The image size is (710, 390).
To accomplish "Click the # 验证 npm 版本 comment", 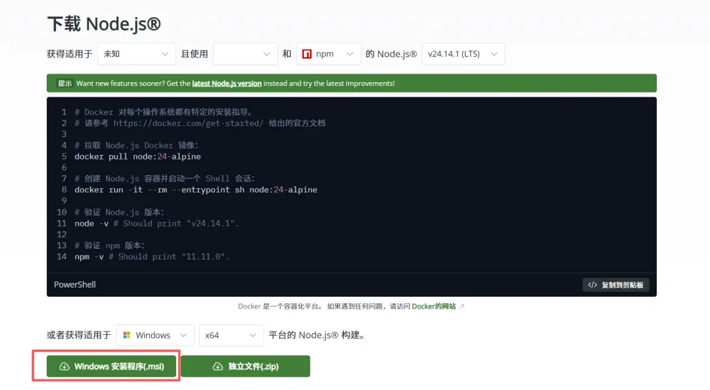I will 110,246.
